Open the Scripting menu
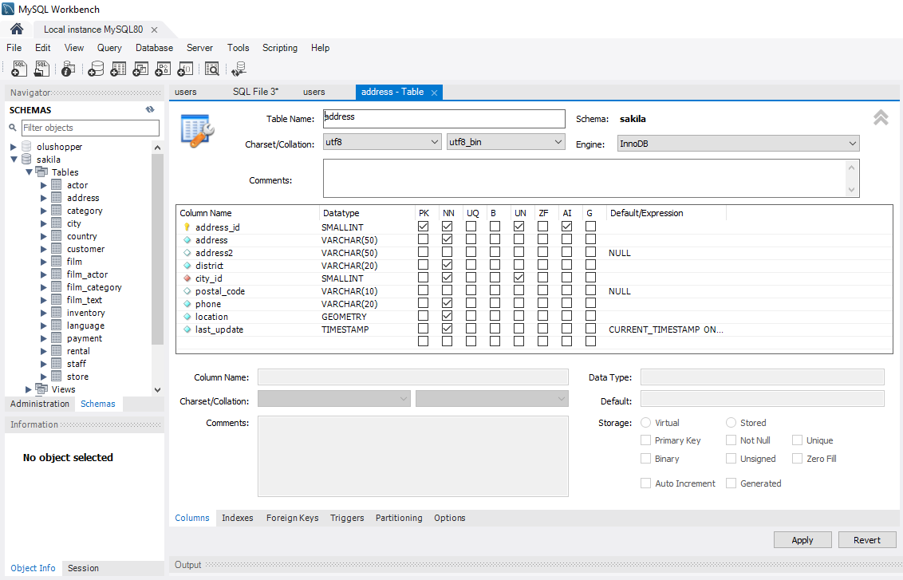Image resolution: width=903 pixels, height=580 pixels. [280, 48]
